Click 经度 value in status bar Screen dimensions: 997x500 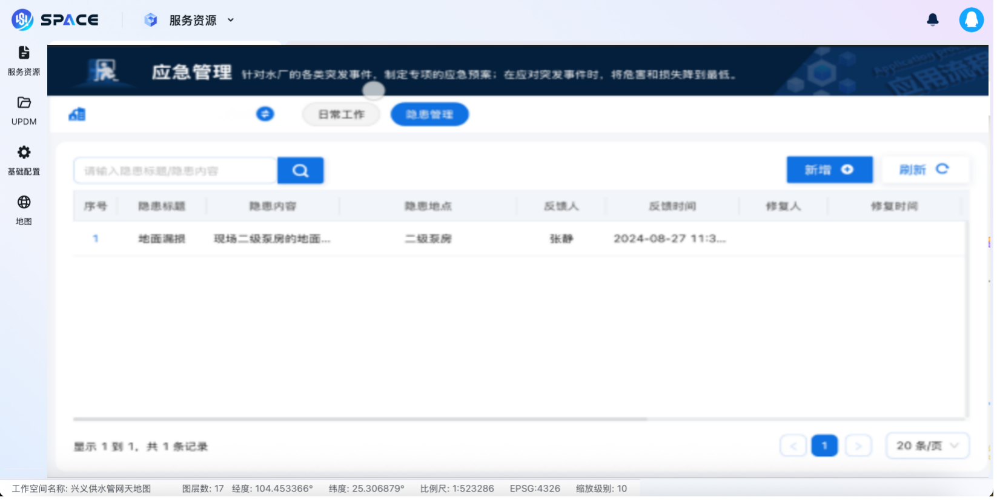(273, 489)
